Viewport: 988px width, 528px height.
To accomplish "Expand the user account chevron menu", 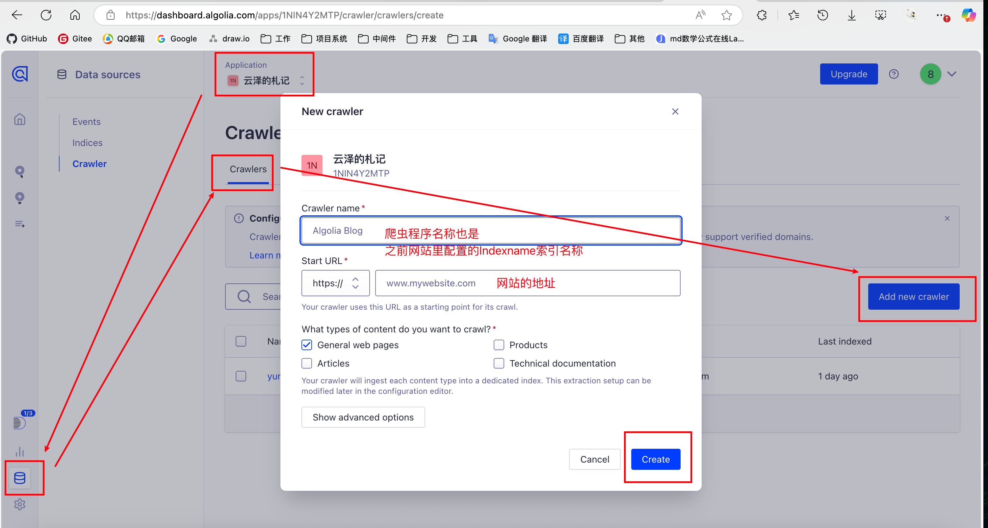I will click(x=951, y=74).
